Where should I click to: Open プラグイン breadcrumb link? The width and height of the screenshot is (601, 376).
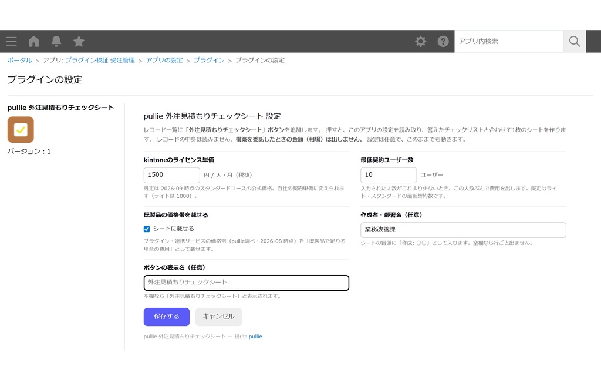209,61
